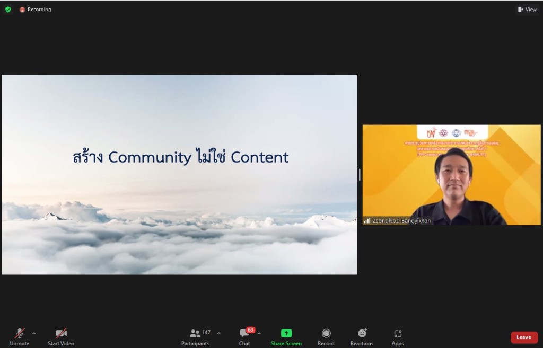This screenshot has height=348, width=543.
Task: Open the Apps panel
Action: coord(398,336)
